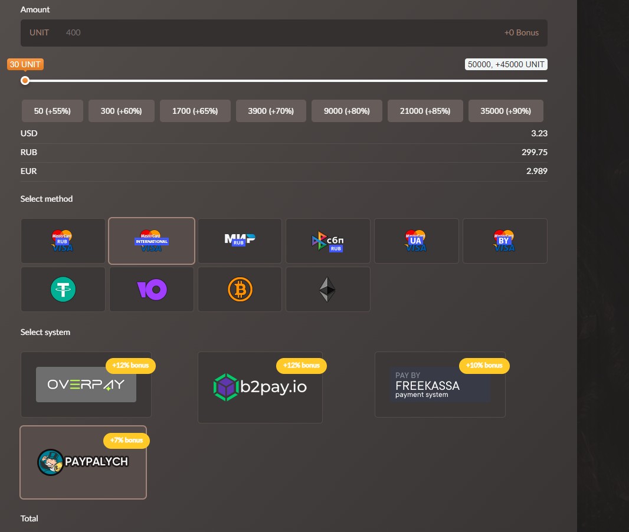Viewport: 629px width, 532px height.
Task: Choose the Freekassa payment system
Action: click(440, 385)
